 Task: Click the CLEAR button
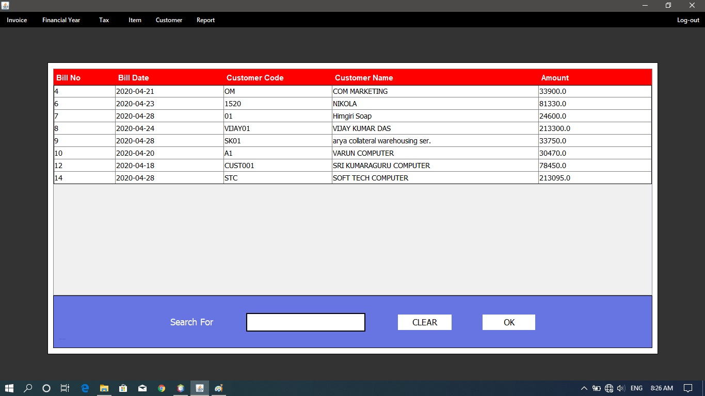tap(424, 322)
